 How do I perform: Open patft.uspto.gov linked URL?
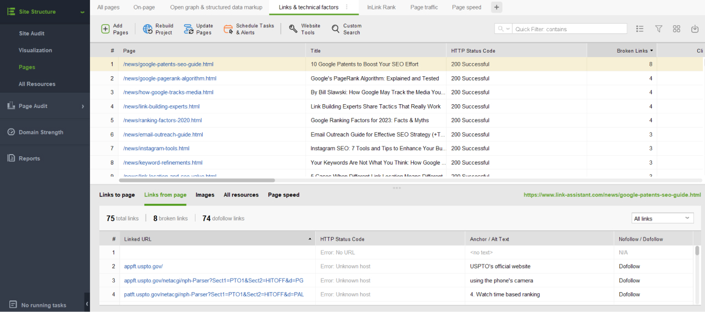[214, 294]
